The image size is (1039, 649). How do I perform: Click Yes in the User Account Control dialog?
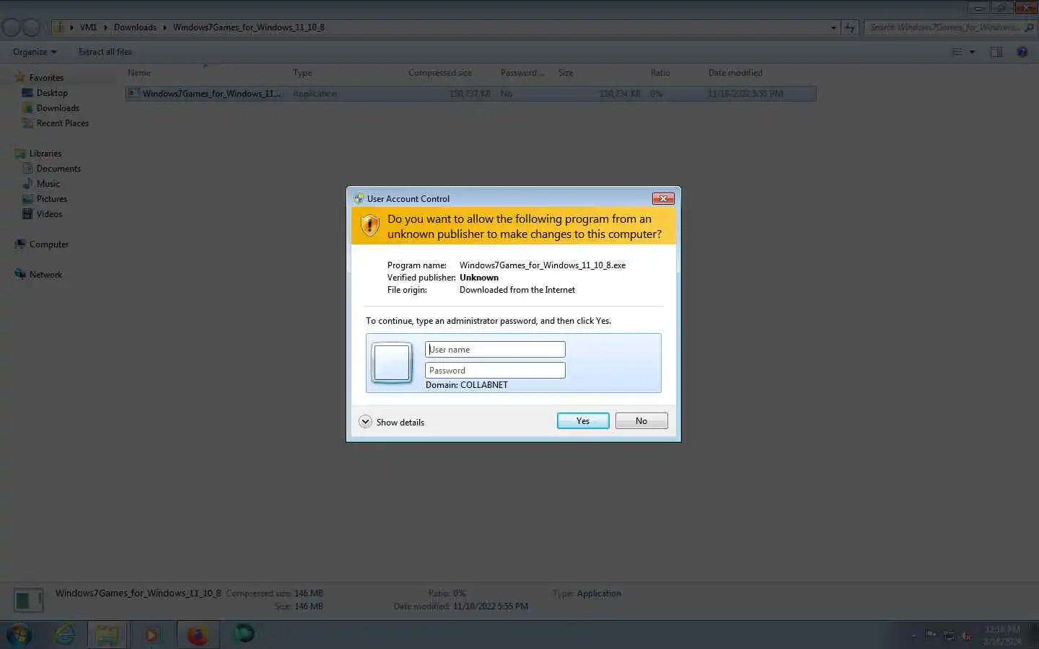point(583,421)
